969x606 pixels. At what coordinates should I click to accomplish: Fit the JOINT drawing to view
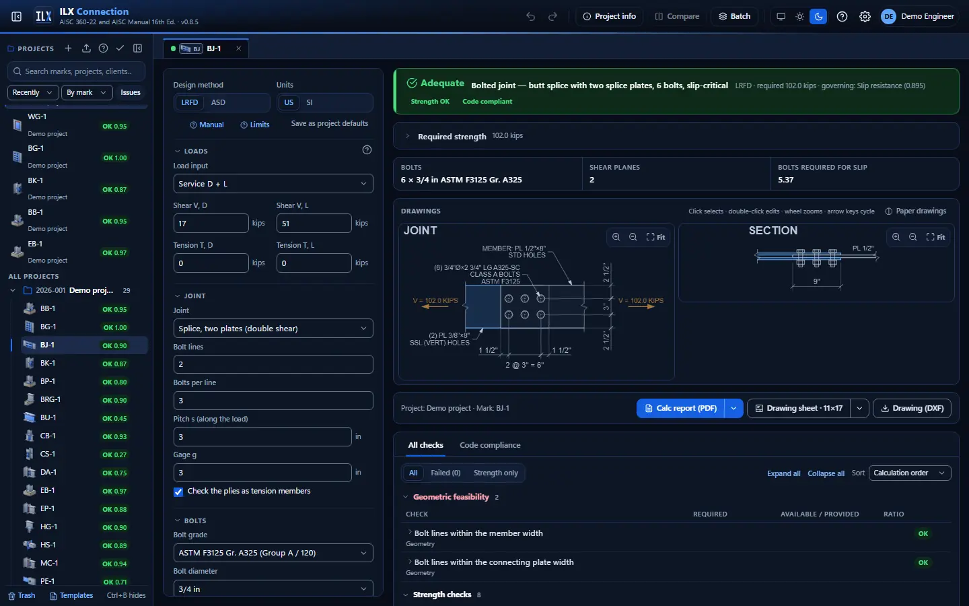655,237
